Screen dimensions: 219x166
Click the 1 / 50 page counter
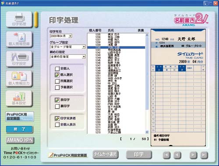[x=134, y=139]
